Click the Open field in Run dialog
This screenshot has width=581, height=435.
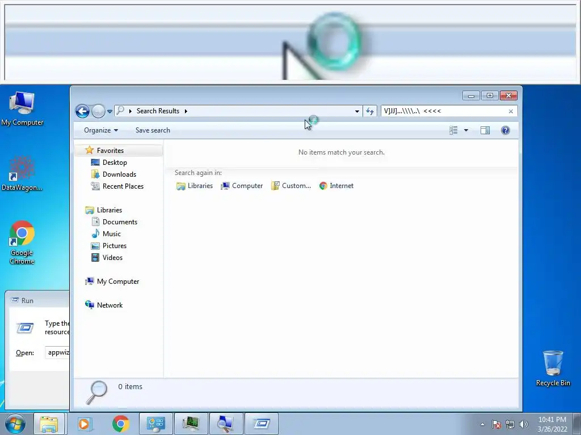[57, 352]
